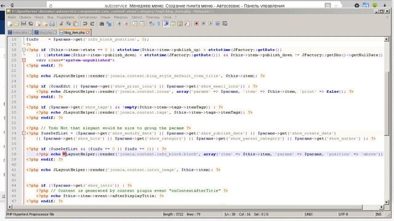Click the horizontal scrollbar right arrow

coord(382,207)
